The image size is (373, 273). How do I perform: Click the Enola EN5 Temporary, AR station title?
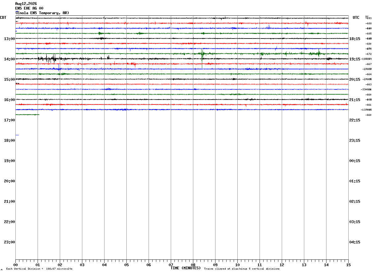[x=42, y=13]
